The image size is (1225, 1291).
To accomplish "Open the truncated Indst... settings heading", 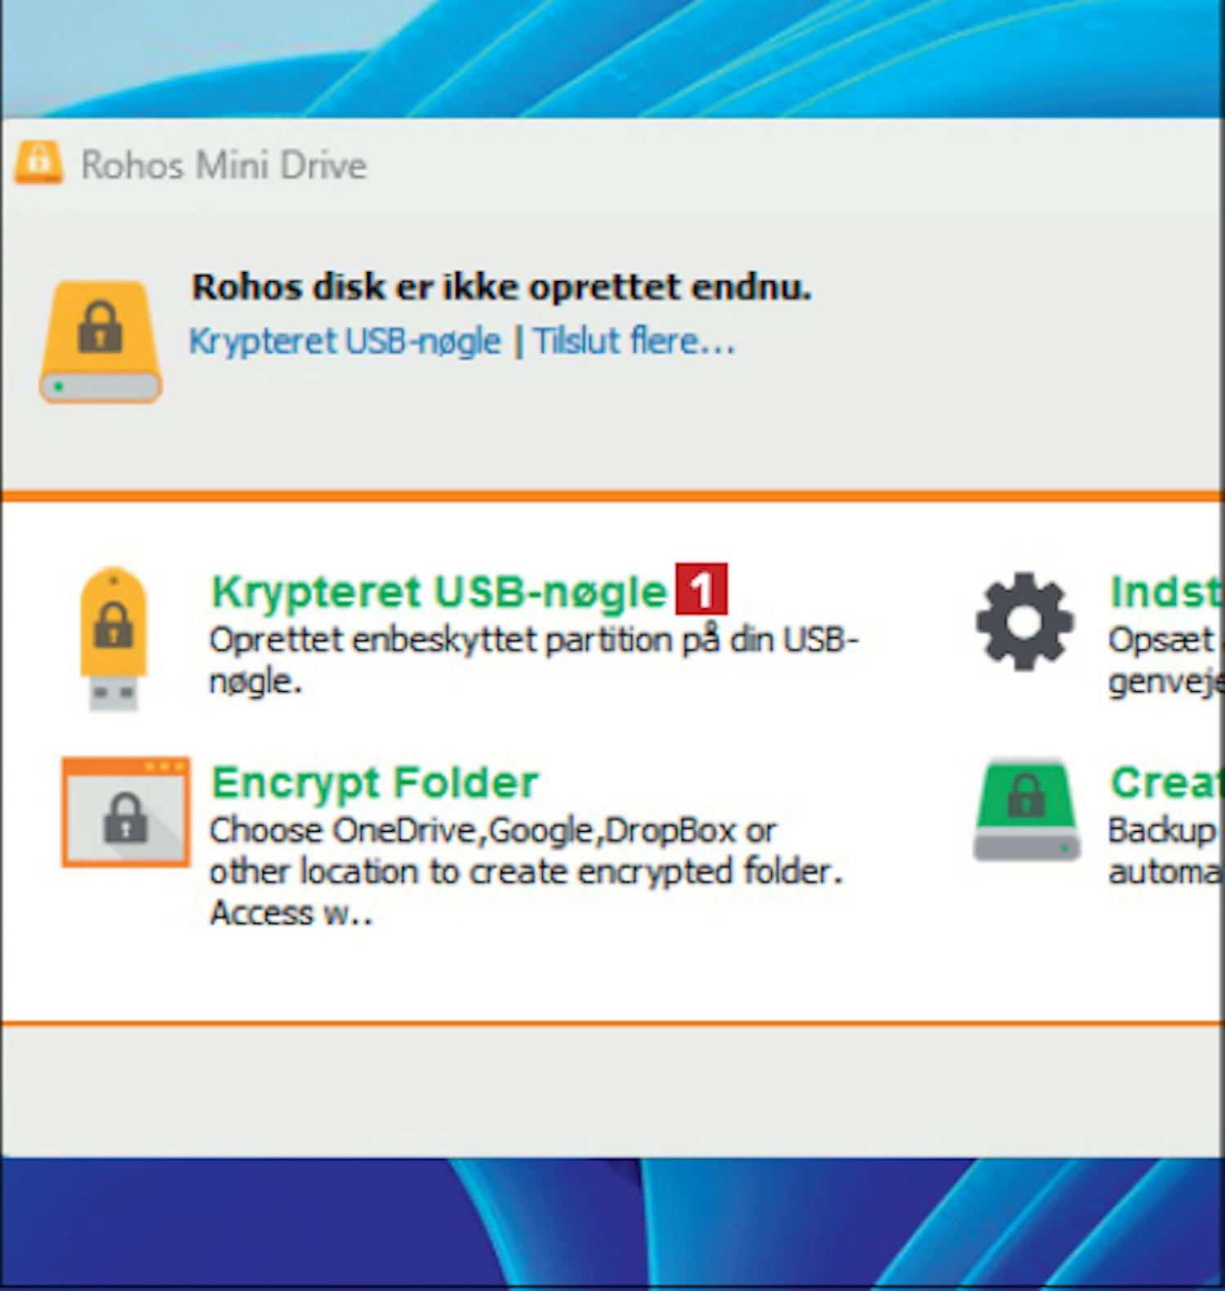I will pos(1166,592).
